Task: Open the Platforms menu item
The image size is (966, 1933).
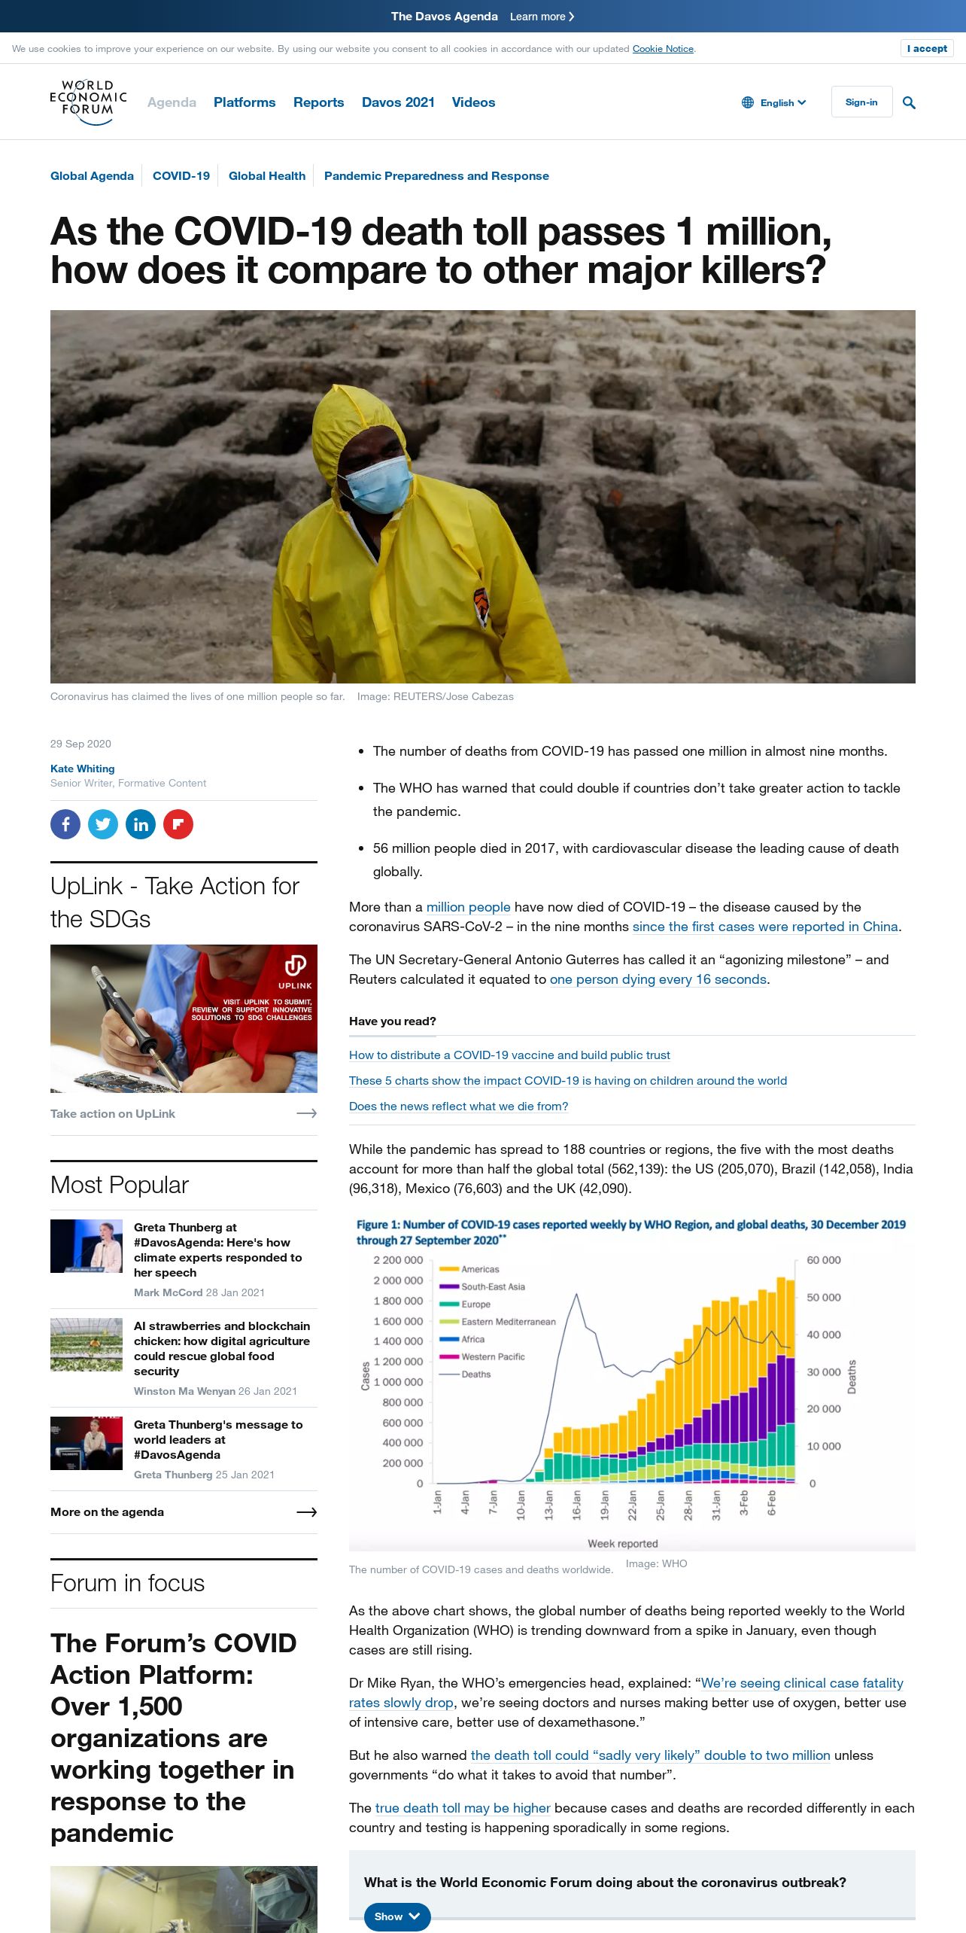Action: [245, 102]
